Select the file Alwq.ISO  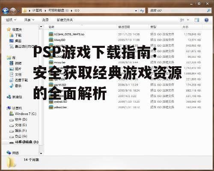(x=59, y=40)
